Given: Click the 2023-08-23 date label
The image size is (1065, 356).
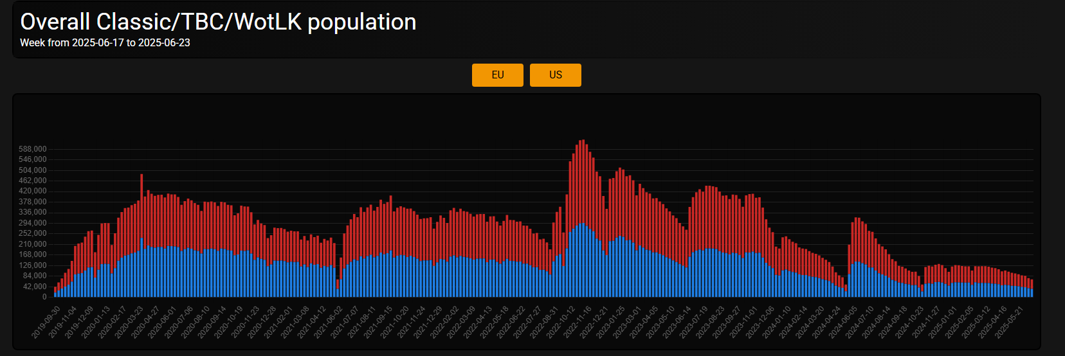Looking at the screenshot, I should [710, 322].
